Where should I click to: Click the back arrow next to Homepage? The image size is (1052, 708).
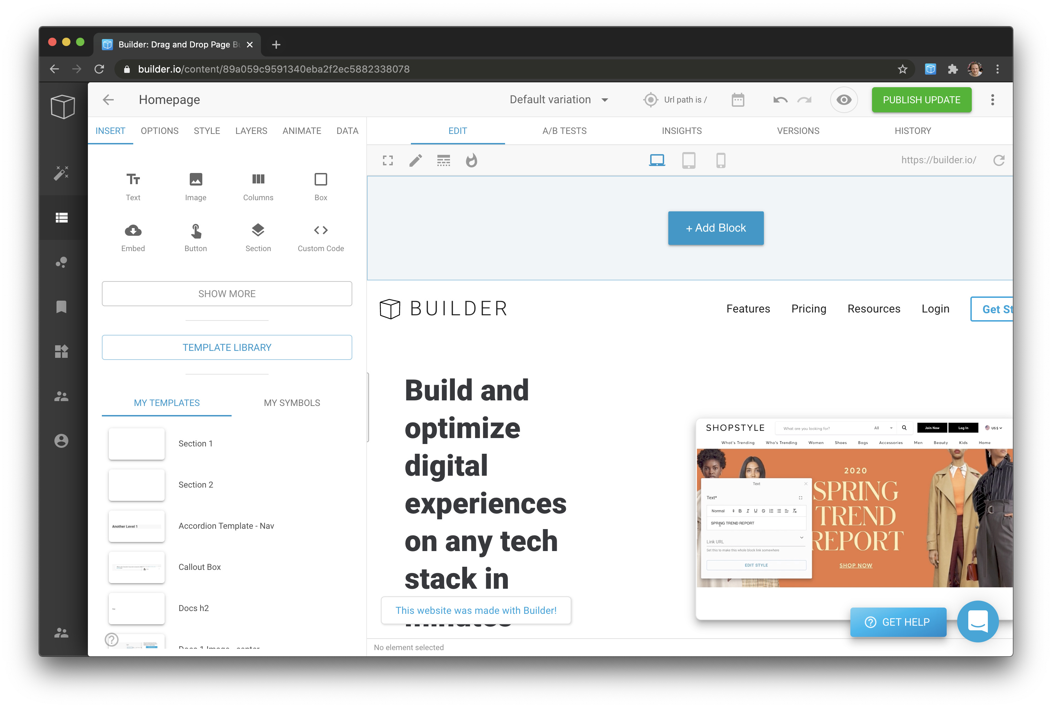click(x=108, y=100)
